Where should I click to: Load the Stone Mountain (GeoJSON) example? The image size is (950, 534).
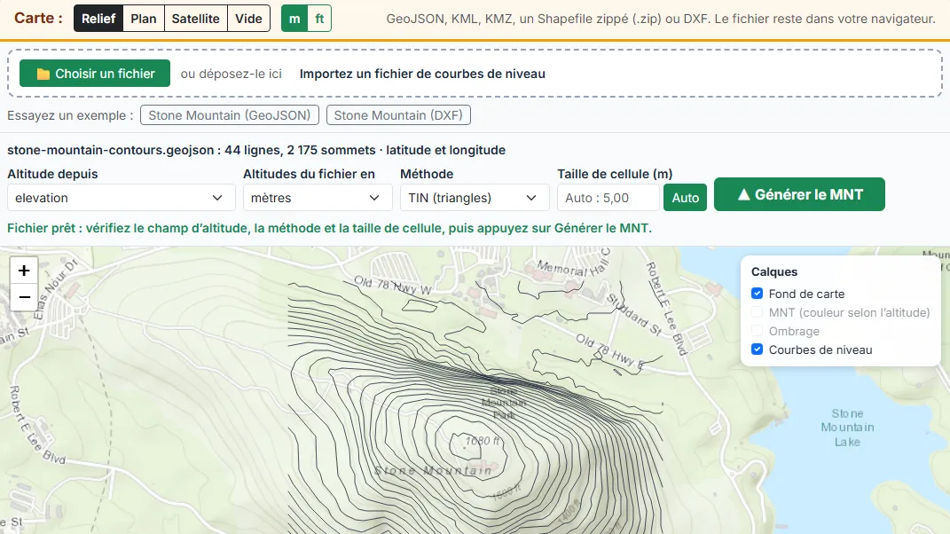[x=230, y=115]
